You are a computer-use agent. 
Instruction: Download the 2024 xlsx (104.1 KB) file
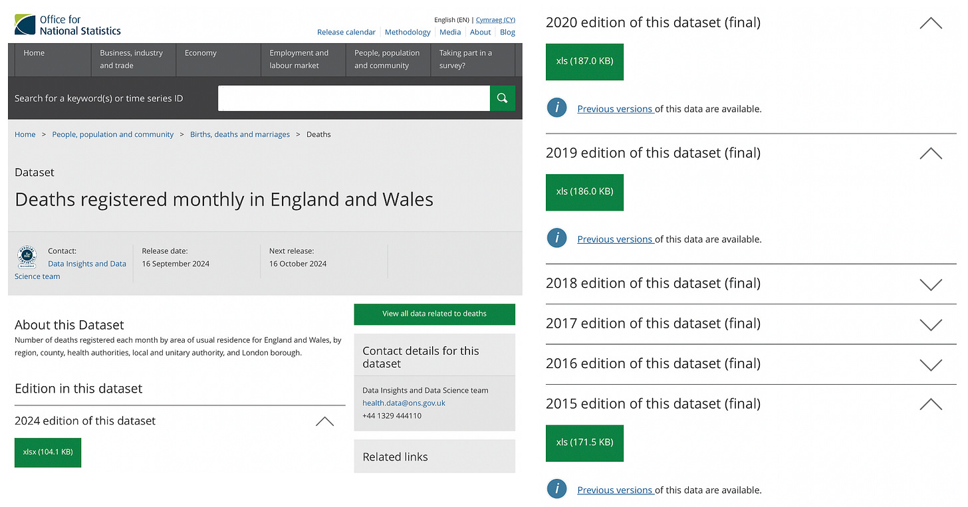coord(48,452)
